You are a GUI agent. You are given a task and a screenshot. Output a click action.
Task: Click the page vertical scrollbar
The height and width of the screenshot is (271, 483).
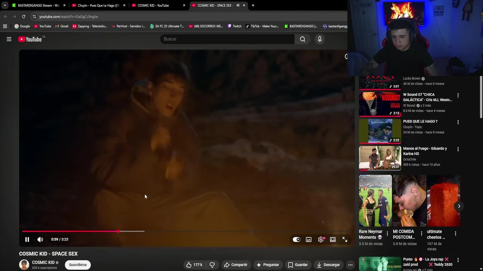tap(481, 97)
